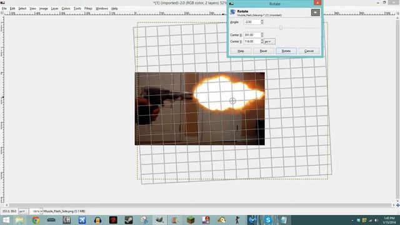
Task: Open the Select menu
Action: click(x=22, y=8)
